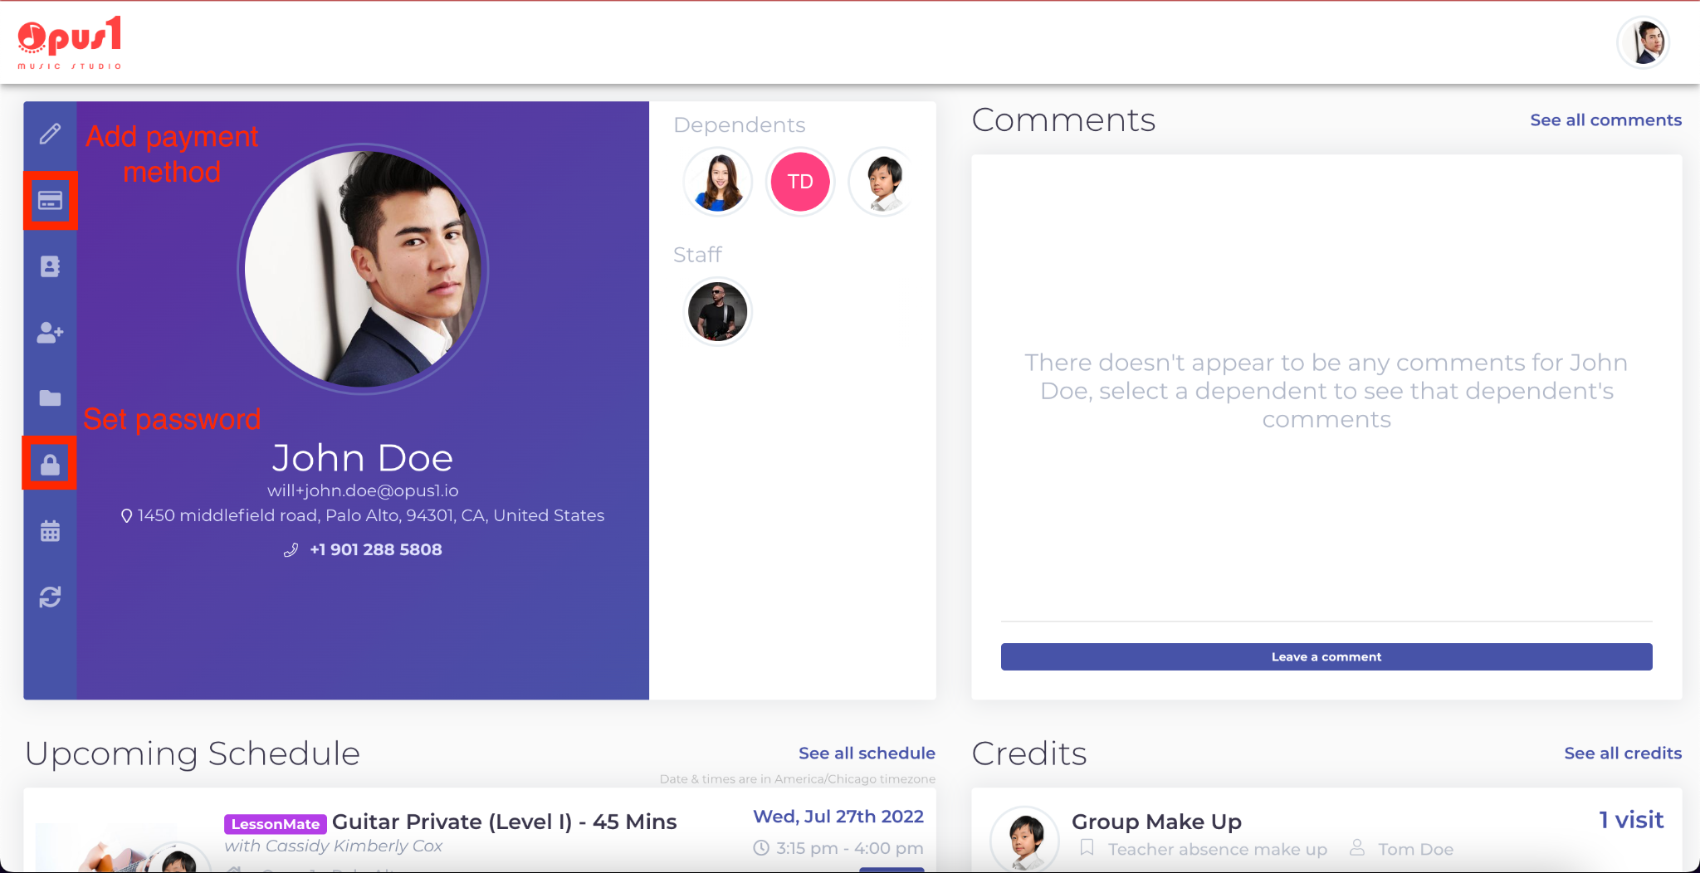Open the staff member avatar
The height and width of the screenshot is (873, 1700).
pyautogui.click(x=718, y=311)
